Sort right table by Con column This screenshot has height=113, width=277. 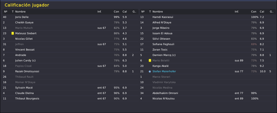(254, 12)
